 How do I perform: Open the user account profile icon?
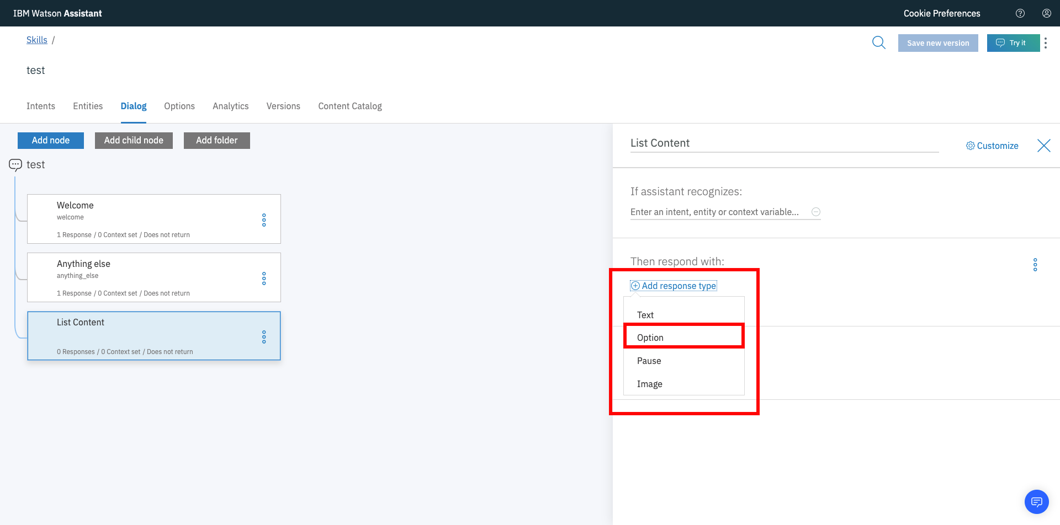click(x=1047, y=13)
